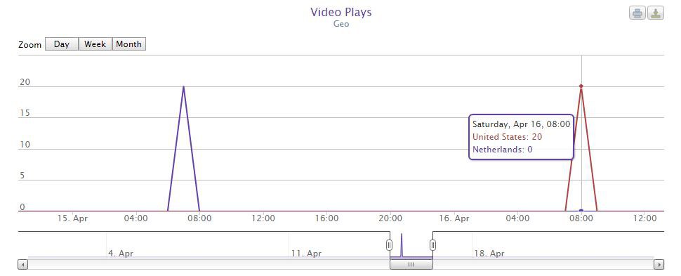
Task: Click the Netherlands zero point at 08:00
Action: 581,211
